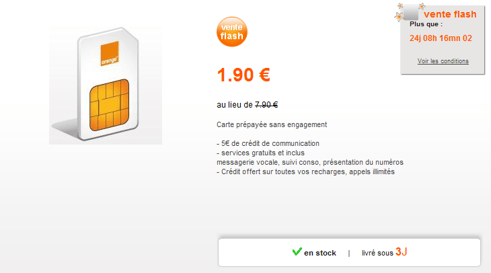Image resolution: width=491 pixels, height=273 pixels.
Task: Click the 1.90 € sale price
Action: (243, 75)
